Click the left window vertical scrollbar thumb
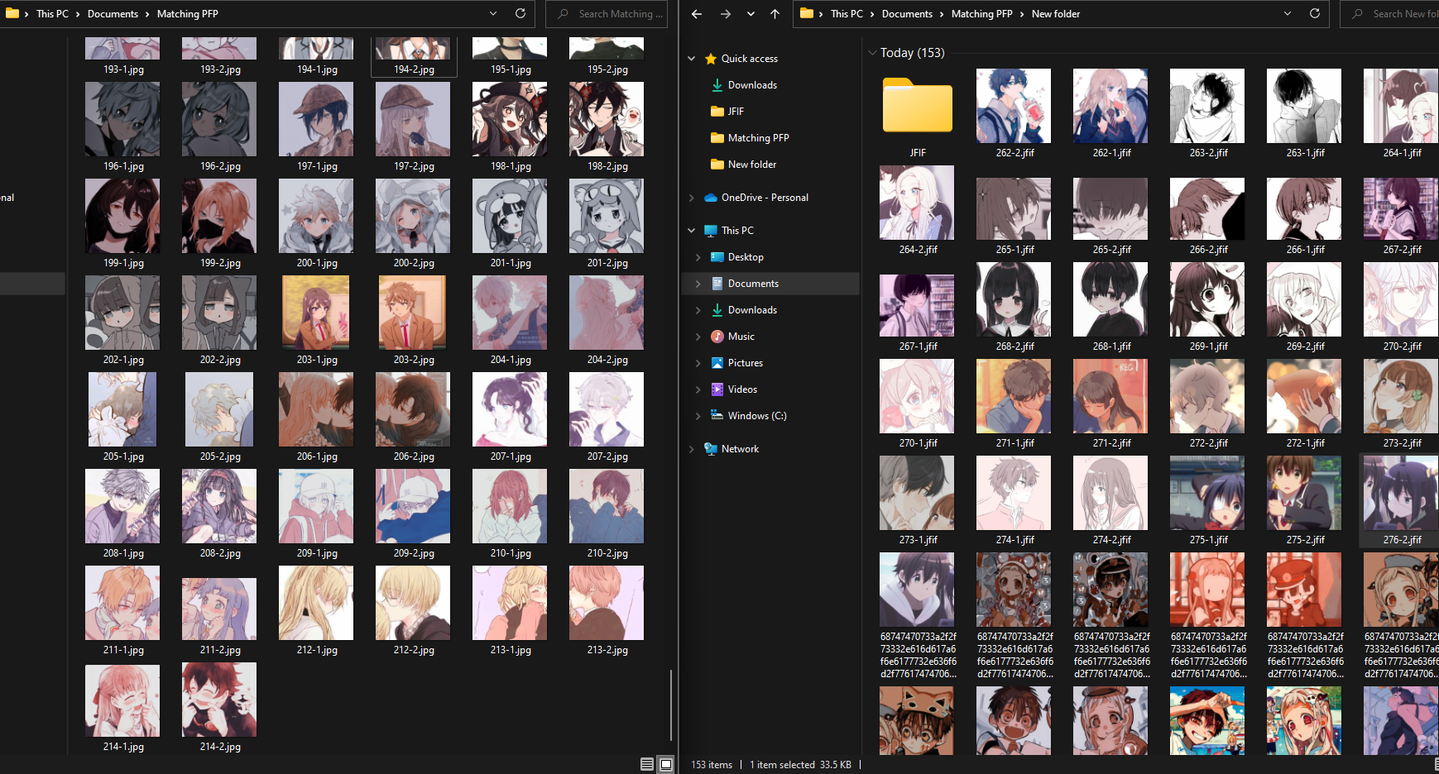Screen dimensions: 1439x774 coord(670,705)
